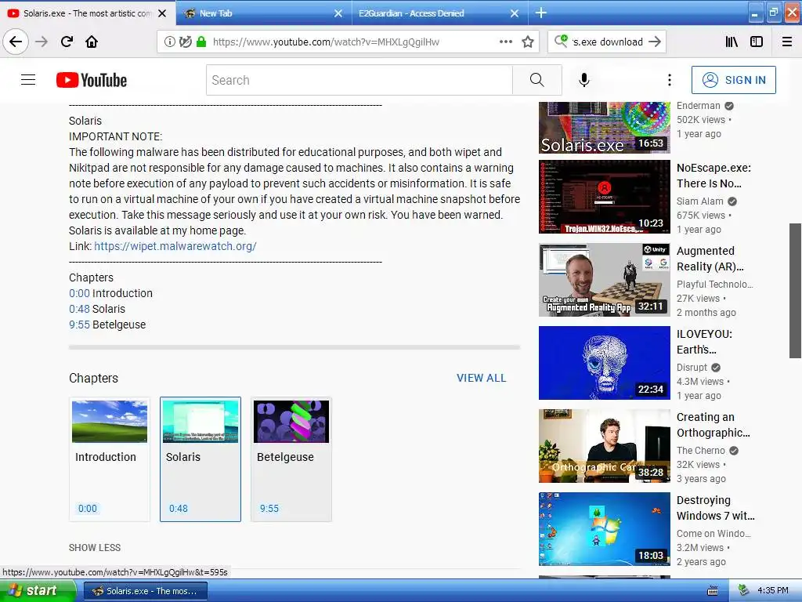Click the Siam Alam channel name
The height and width of the screenshot is (602, 802).
tap(699, 201)
